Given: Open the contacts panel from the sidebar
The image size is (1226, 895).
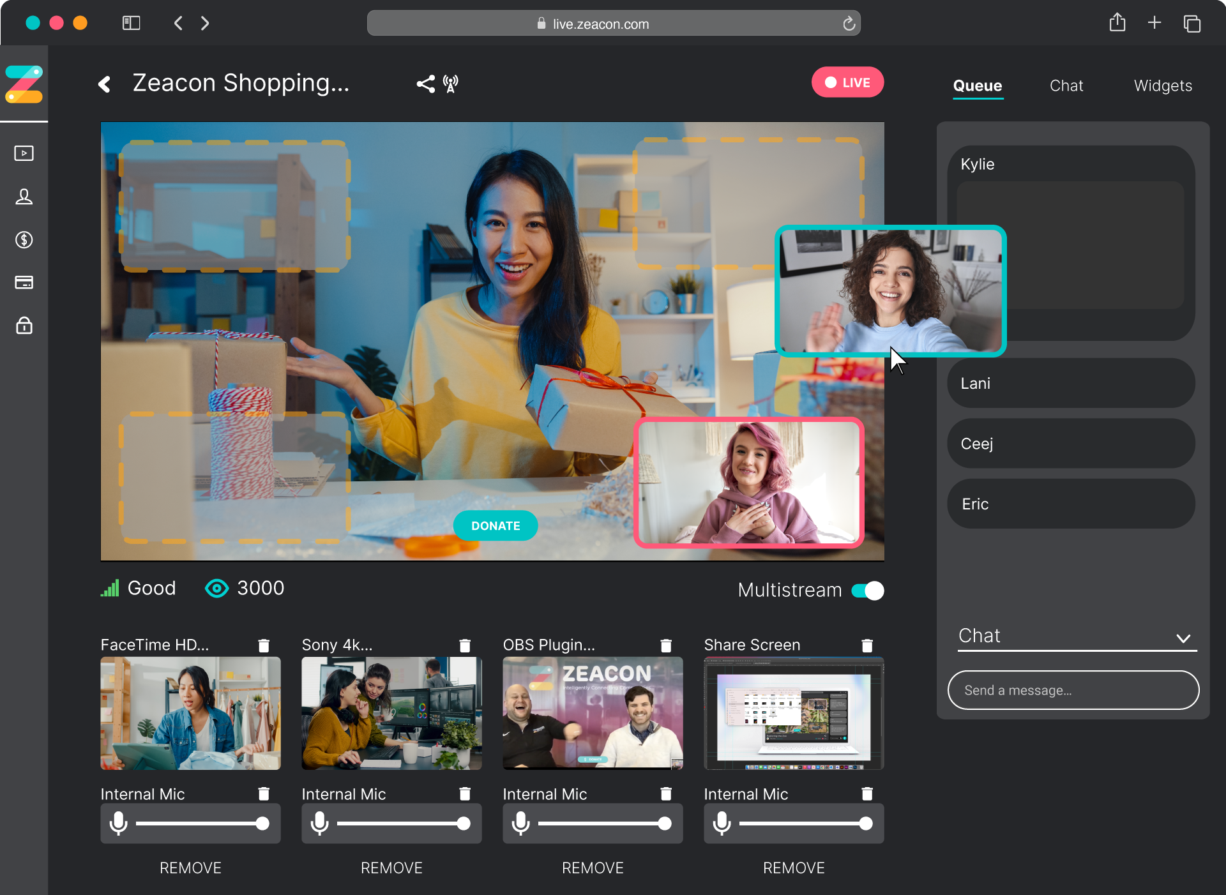Looking at the screenshot, I should click(24, 197).
